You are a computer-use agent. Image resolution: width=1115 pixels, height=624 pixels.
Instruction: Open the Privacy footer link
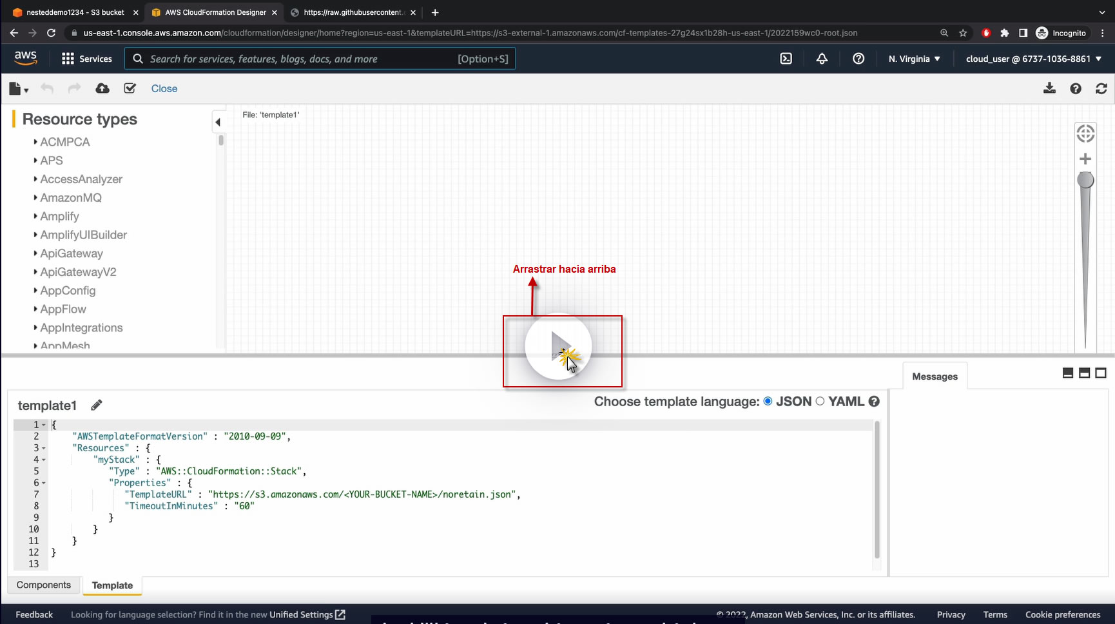951,614
